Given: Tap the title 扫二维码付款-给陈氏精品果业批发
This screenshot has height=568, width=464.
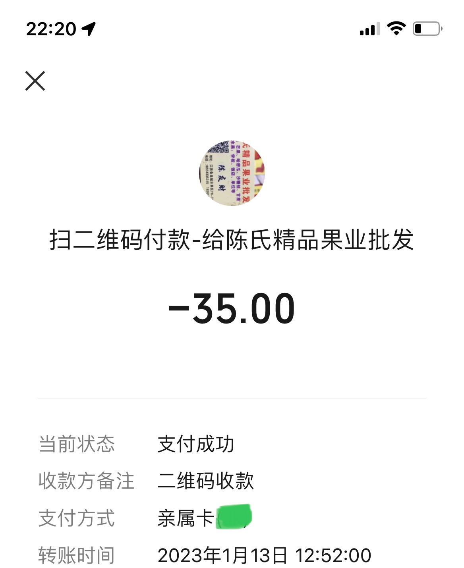Looking at the screenshot, I should pyautogui.click(x=232, y=240).
